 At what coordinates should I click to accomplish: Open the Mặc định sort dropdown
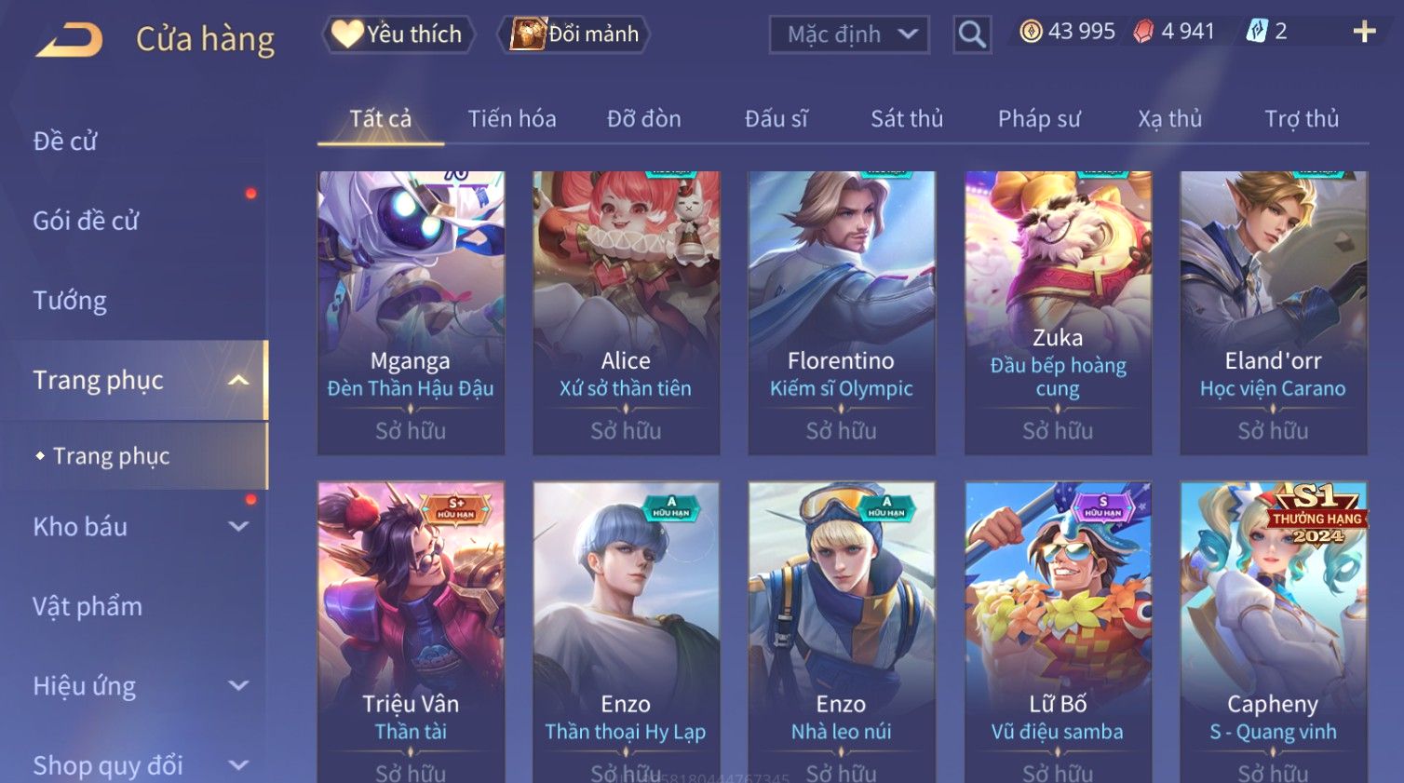point(849,34)
